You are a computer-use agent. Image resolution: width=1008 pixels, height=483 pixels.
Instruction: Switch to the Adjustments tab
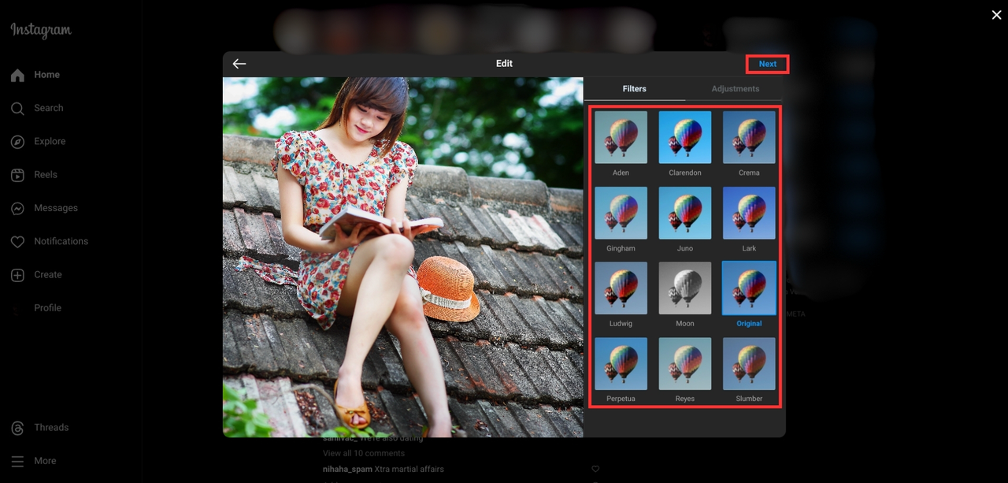pos(735,89)
